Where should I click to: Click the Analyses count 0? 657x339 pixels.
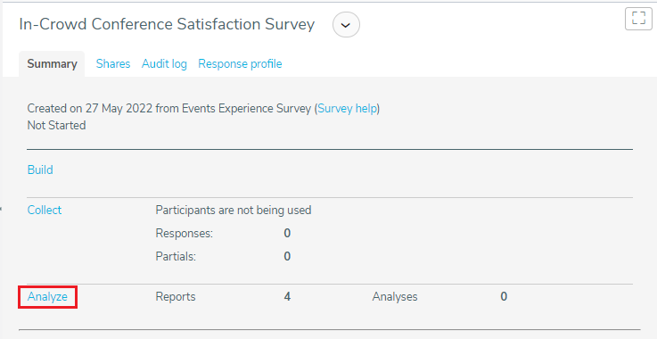504,296
